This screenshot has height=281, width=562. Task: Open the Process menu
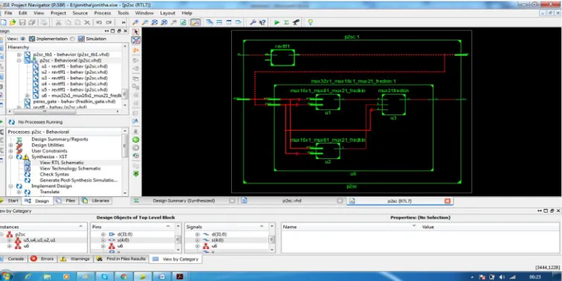click(103, 13)
